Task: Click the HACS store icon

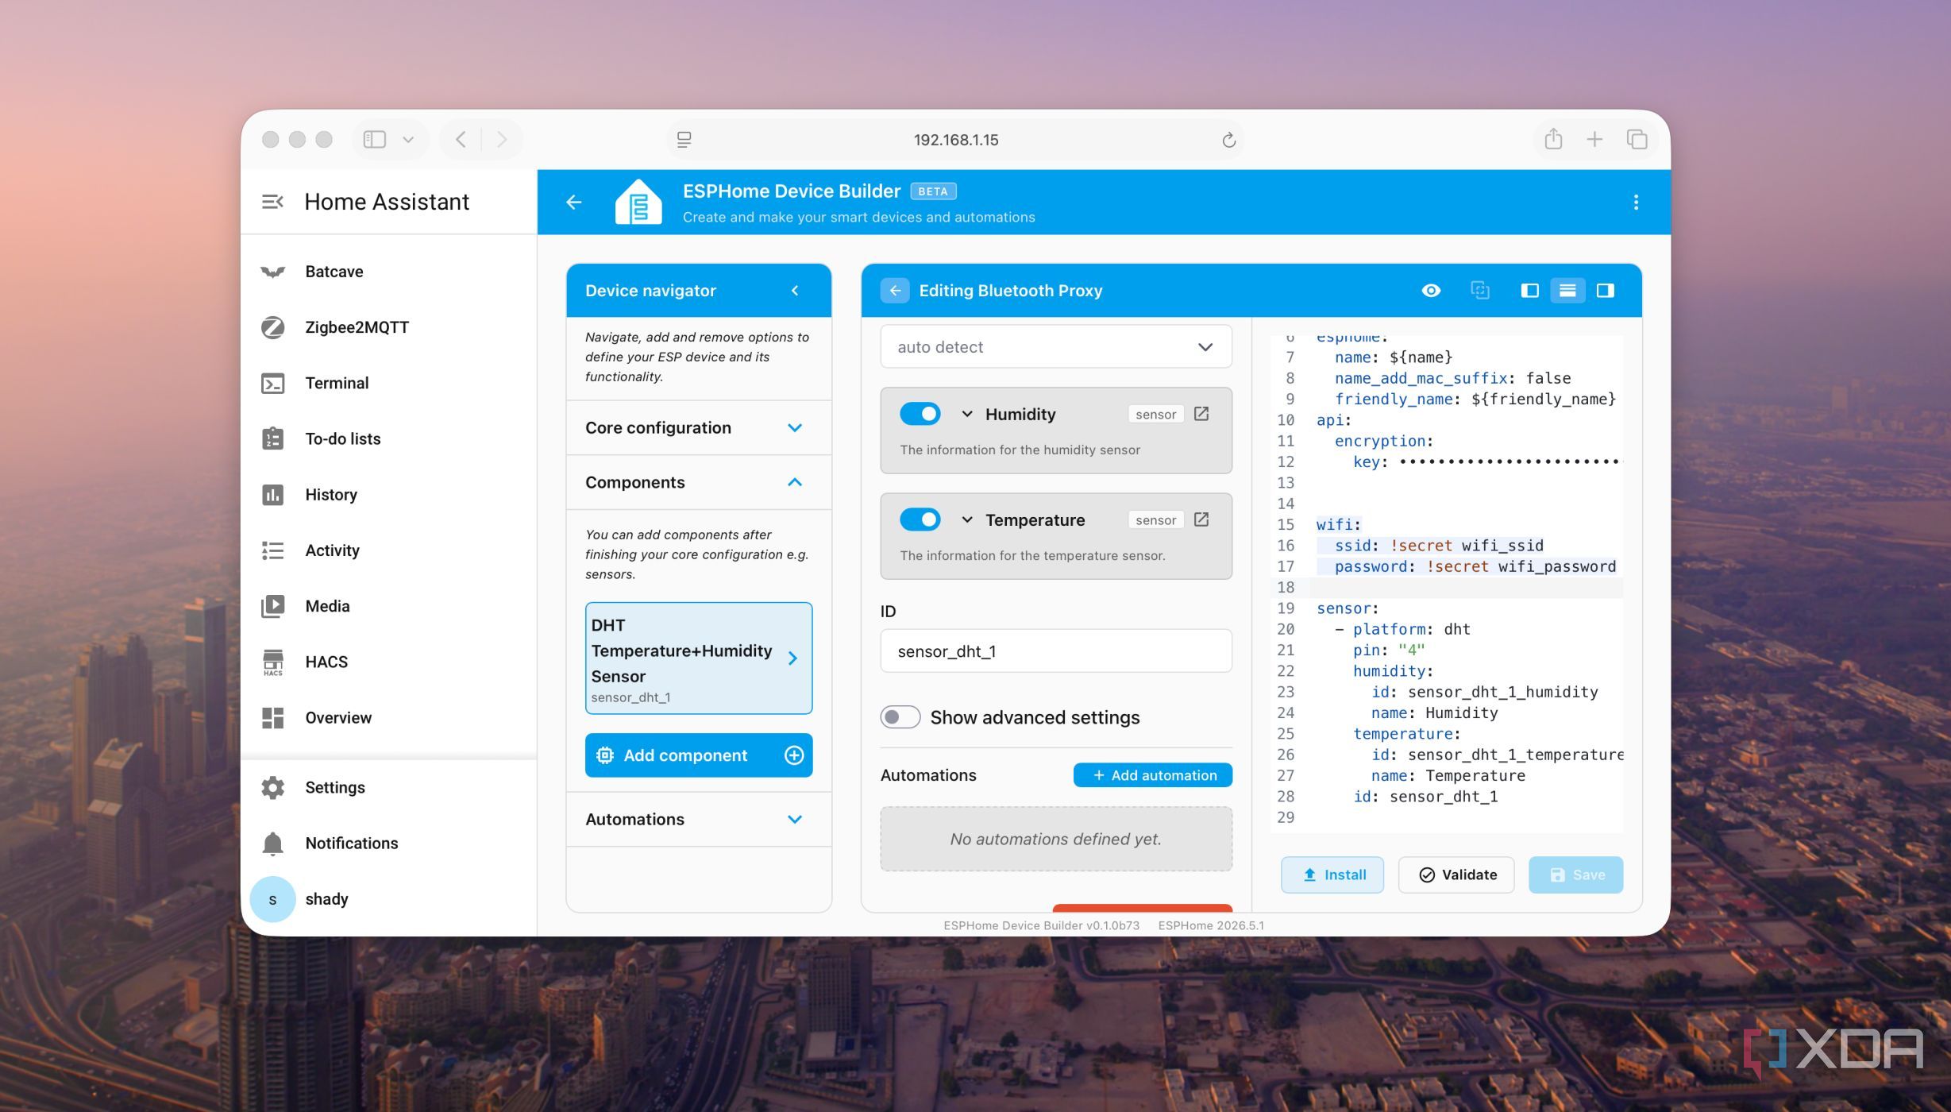Action: [272, 662]
